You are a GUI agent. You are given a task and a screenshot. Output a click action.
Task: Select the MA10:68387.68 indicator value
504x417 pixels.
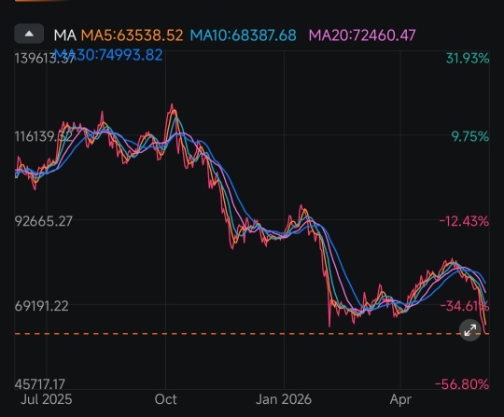(244, 35)
